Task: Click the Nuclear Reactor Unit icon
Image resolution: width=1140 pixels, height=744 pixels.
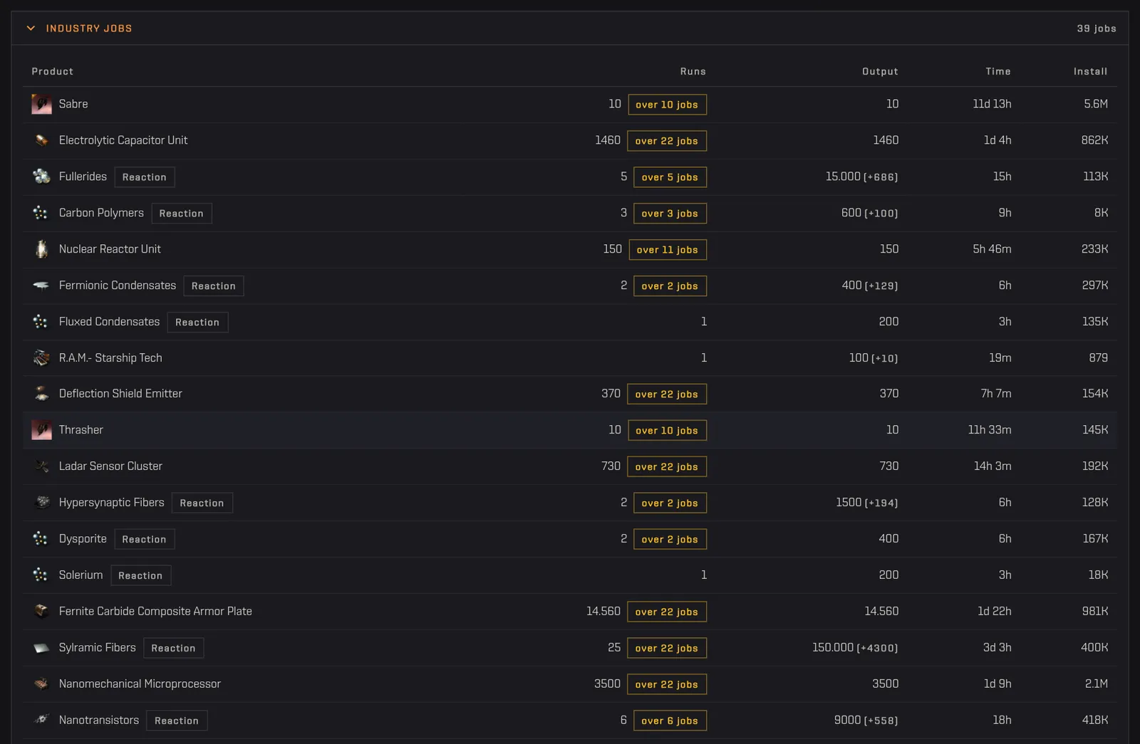Action: pyautogui.click(x=41, y=249)
